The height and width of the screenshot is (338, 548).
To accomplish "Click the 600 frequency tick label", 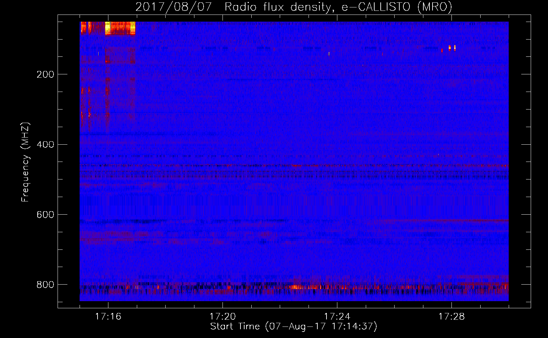I will click(x=45, y=215).
